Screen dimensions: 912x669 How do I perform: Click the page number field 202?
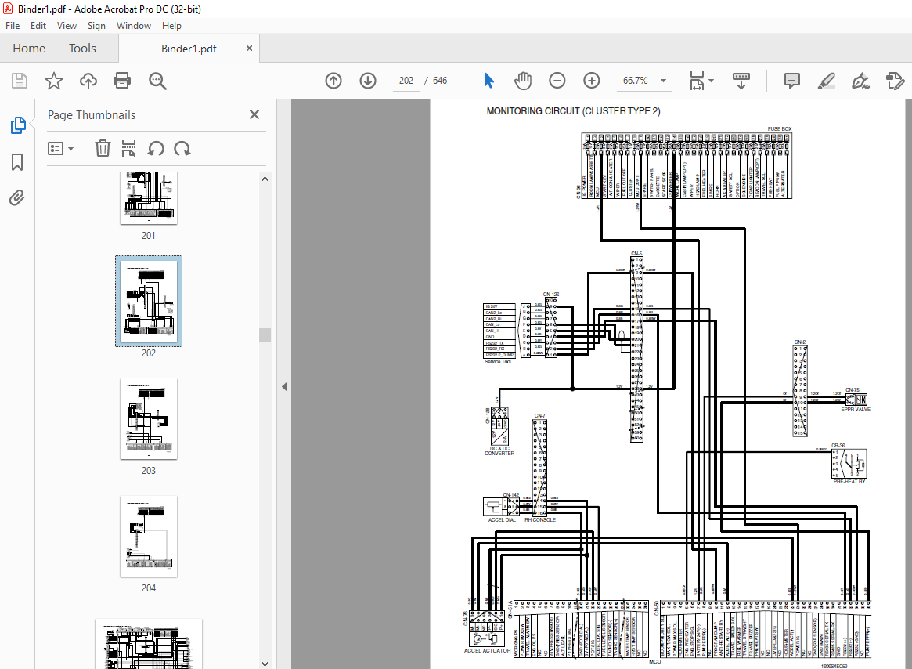click(406, 81)
